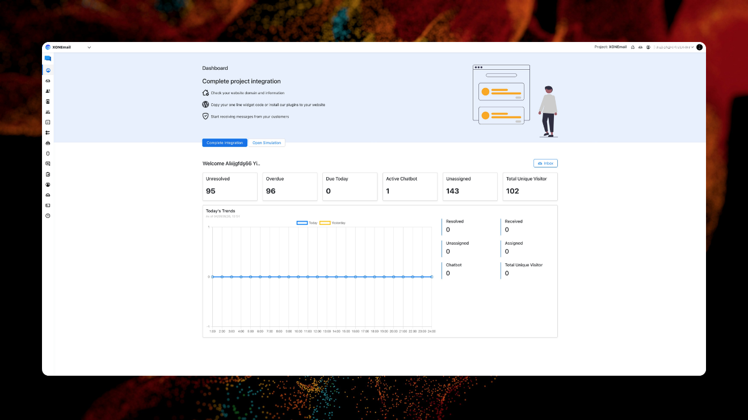The image size is (748, 420).
Task: Click the chat messages icon atop the sidebar
Action: point(48,58)
